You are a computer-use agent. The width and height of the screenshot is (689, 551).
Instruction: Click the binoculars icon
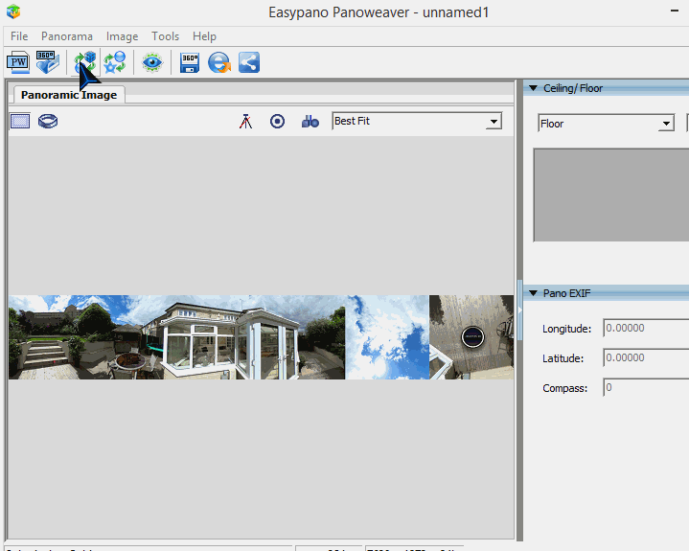point(310,122)
